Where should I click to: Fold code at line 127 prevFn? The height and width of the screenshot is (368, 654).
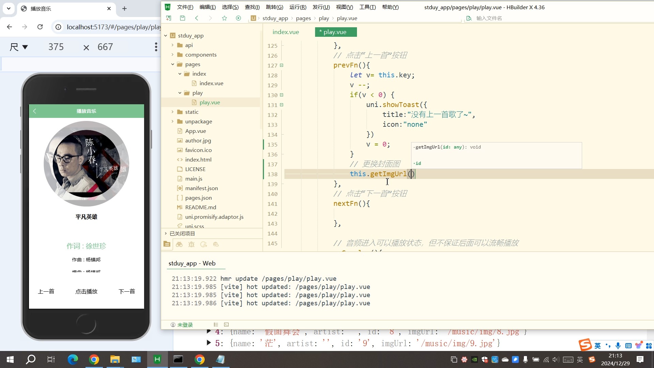282,65
